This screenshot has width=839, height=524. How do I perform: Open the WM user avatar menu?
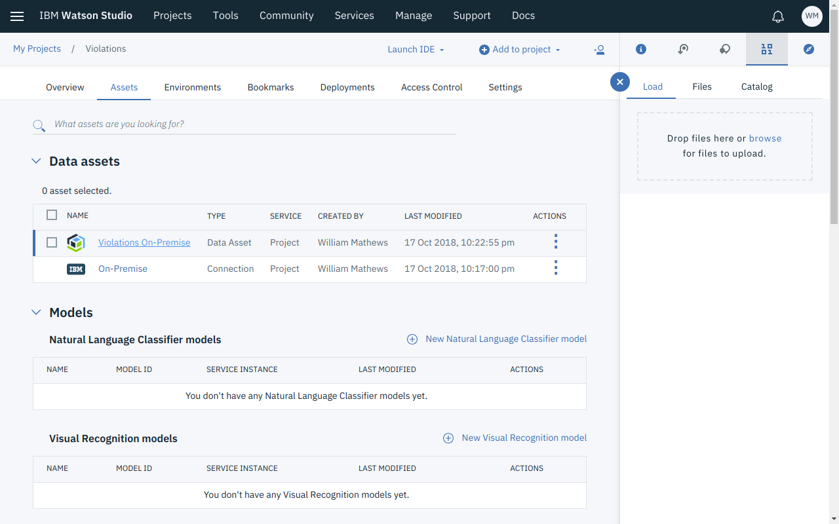(x=812, y=16)
